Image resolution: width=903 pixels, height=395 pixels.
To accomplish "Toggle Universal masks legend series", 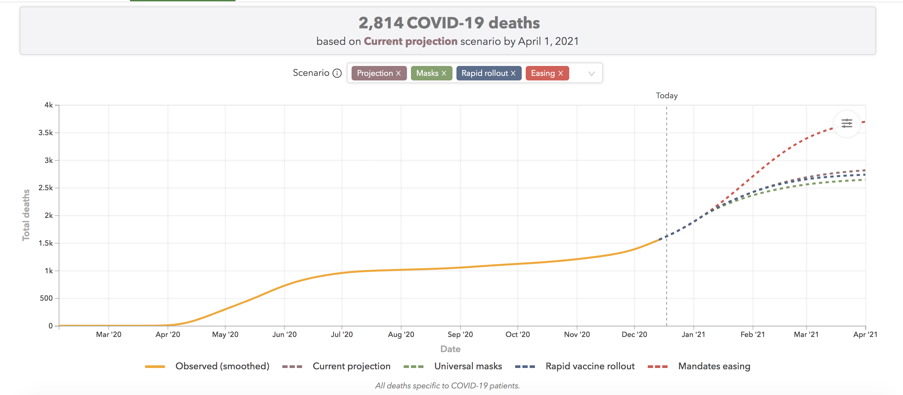I will (x=468, y=366).
